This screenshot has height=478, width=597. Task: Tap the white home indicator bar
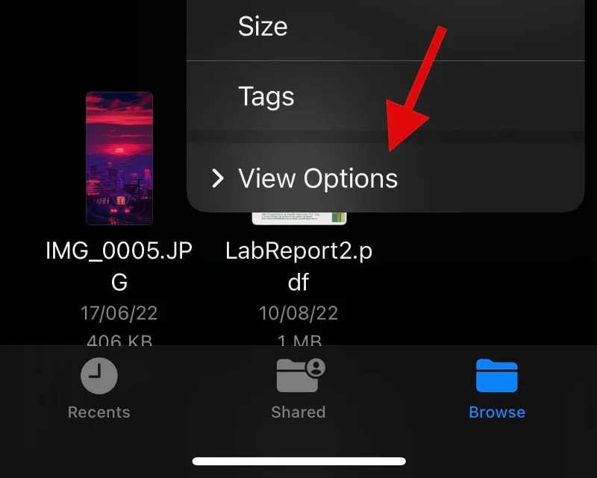tap(299, 462)
